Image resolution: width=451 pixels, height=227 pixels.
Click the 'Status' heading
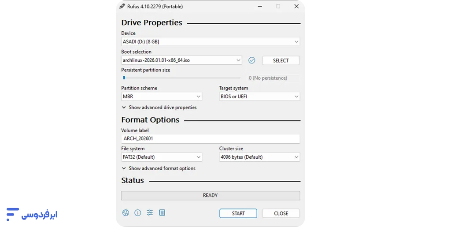[132, 180]
